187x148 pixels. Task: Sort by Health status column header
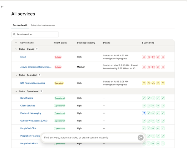tap(60, 43)
